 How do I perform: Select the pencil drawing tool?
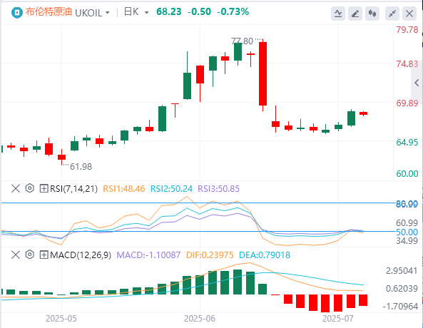(355, 14)
